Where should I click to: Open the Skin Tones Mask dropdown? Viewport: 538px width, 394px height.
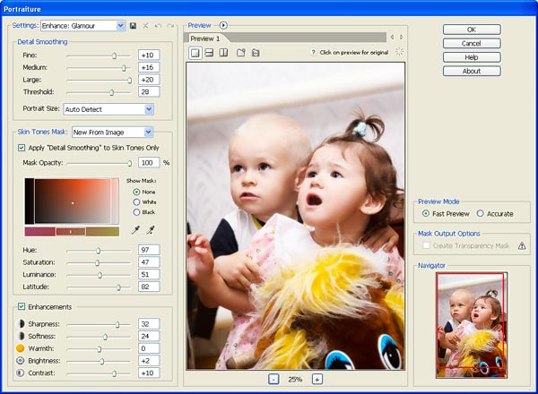tap(148, 133)
